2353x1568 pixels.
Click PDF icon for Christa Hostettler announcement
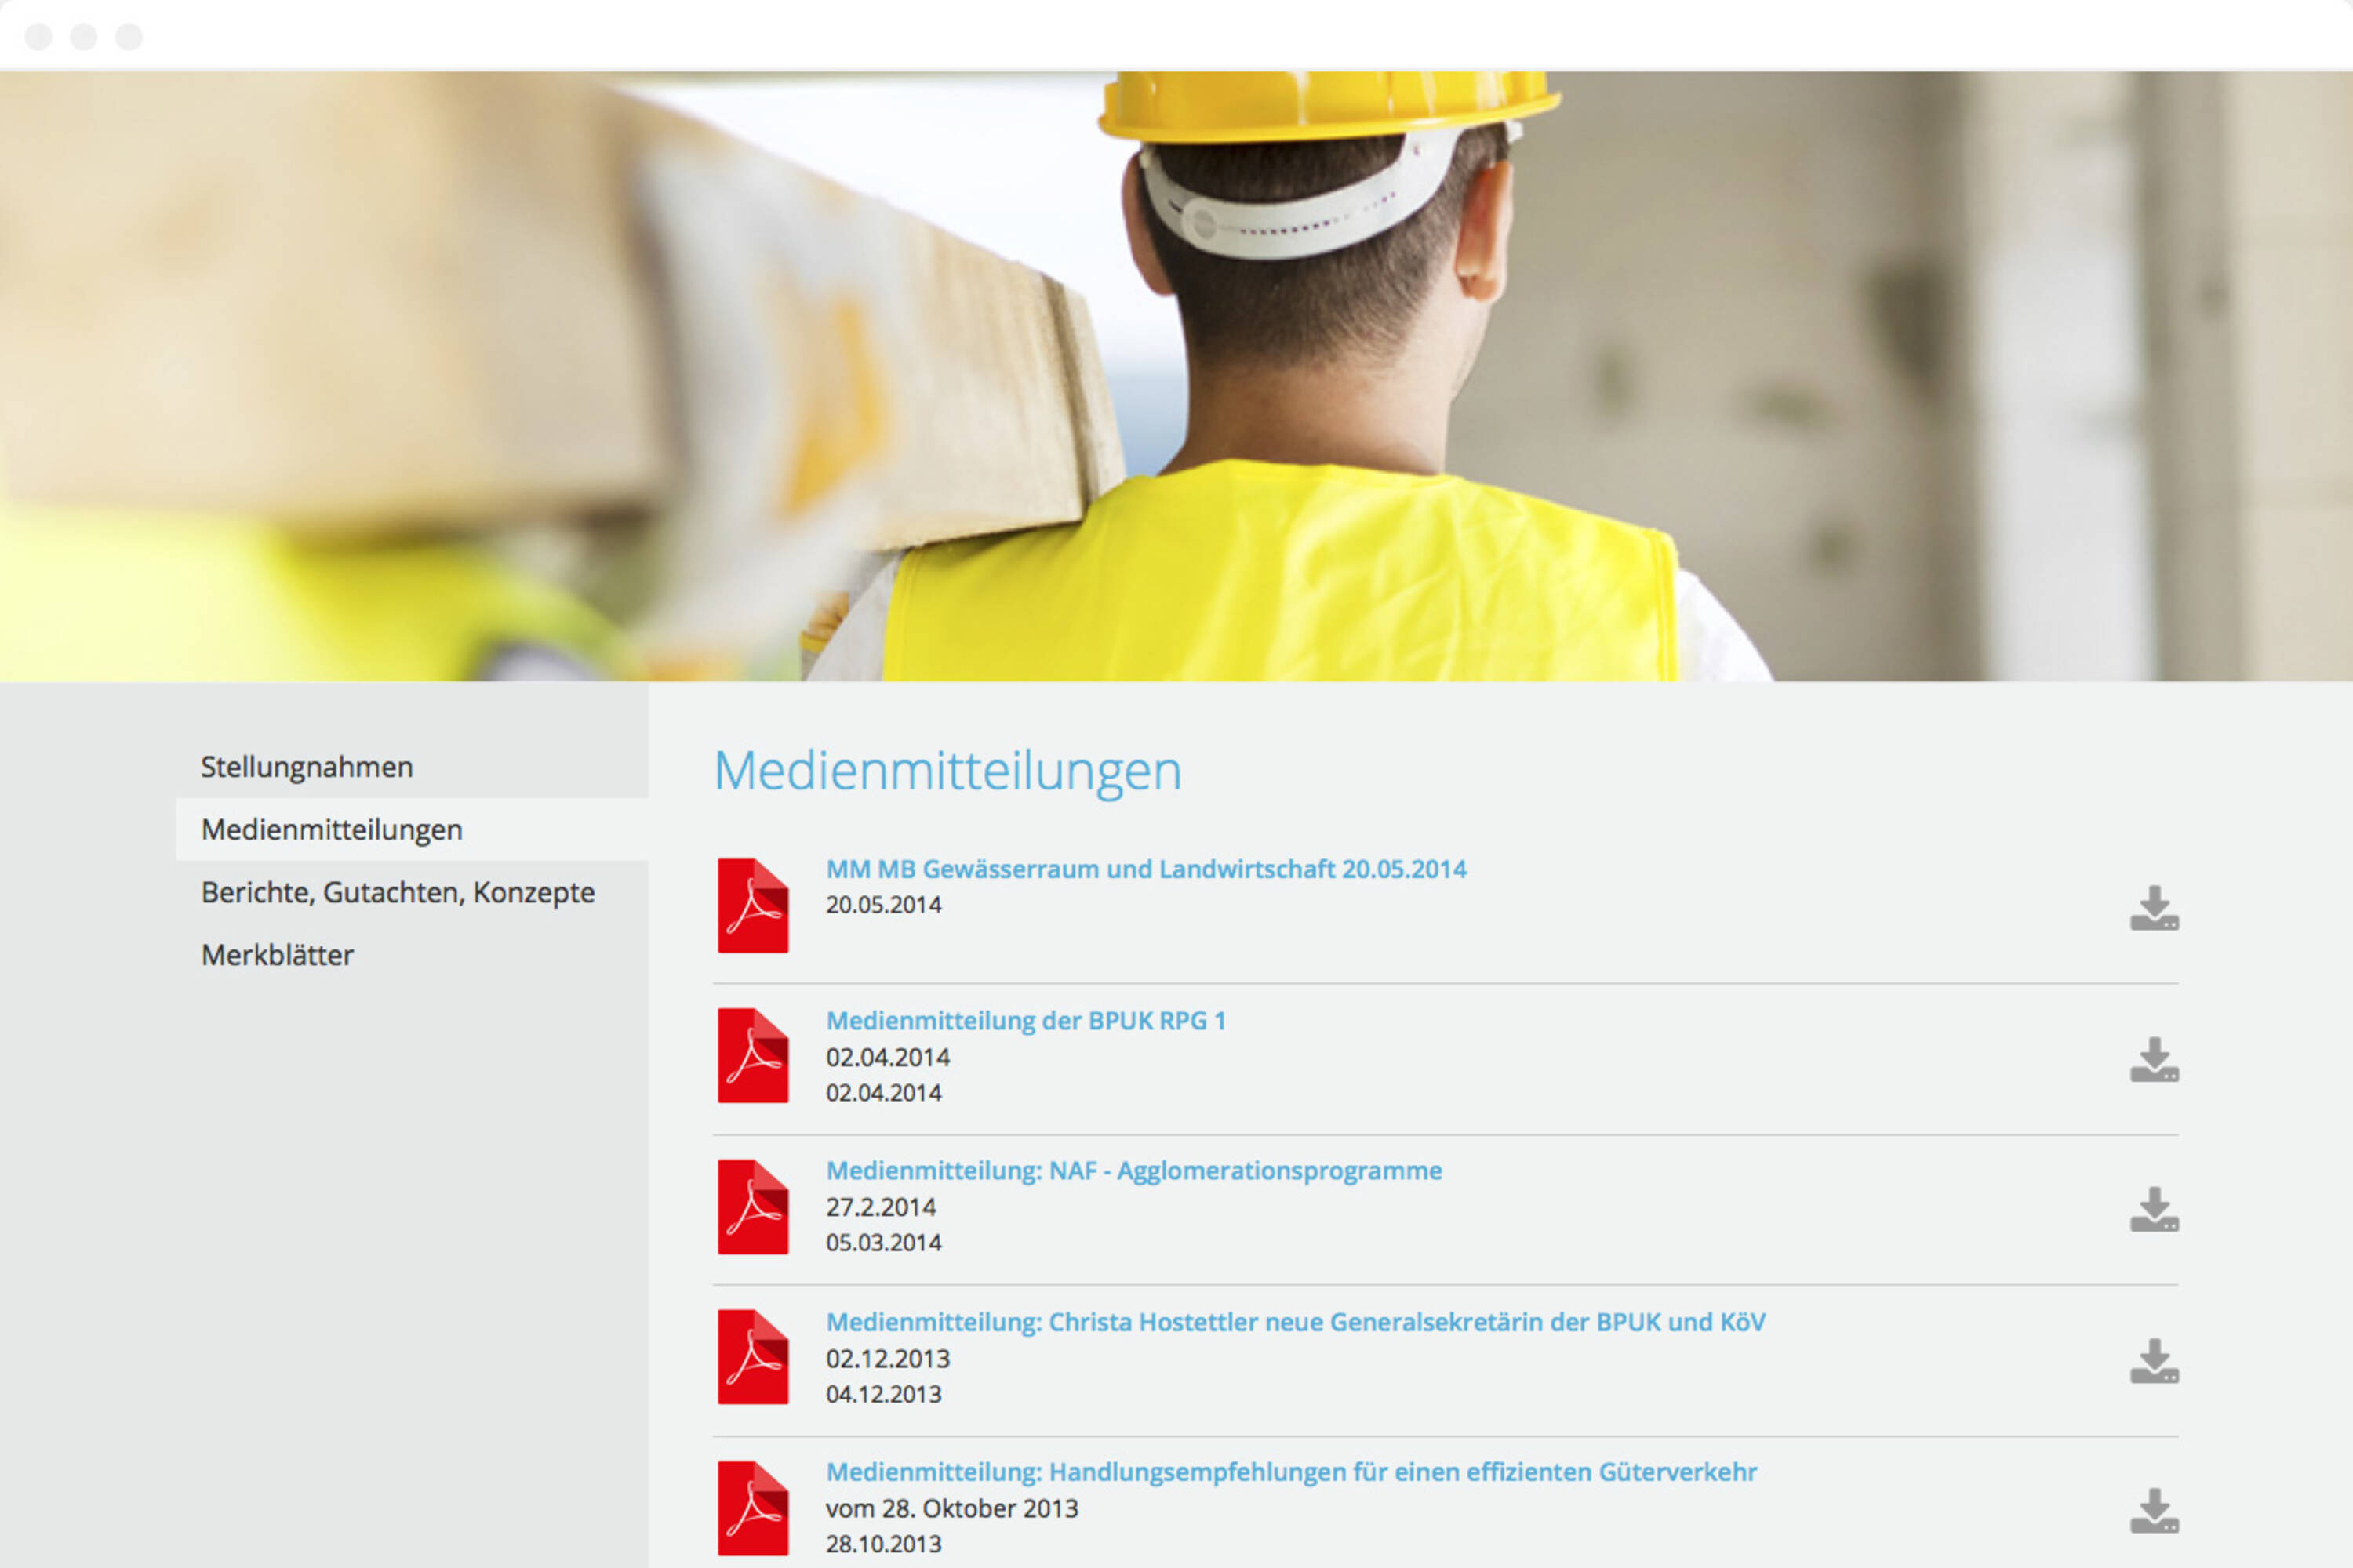point(752,1357)
